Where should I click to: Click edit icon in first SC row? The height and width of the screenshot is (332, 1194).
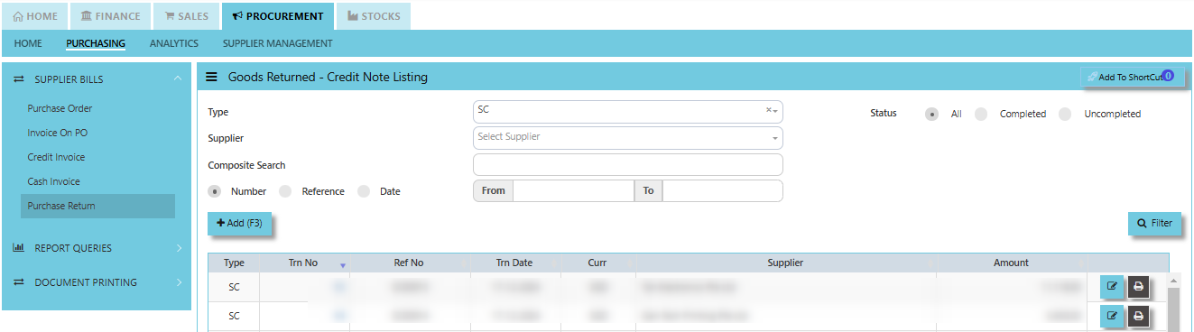1112,287
